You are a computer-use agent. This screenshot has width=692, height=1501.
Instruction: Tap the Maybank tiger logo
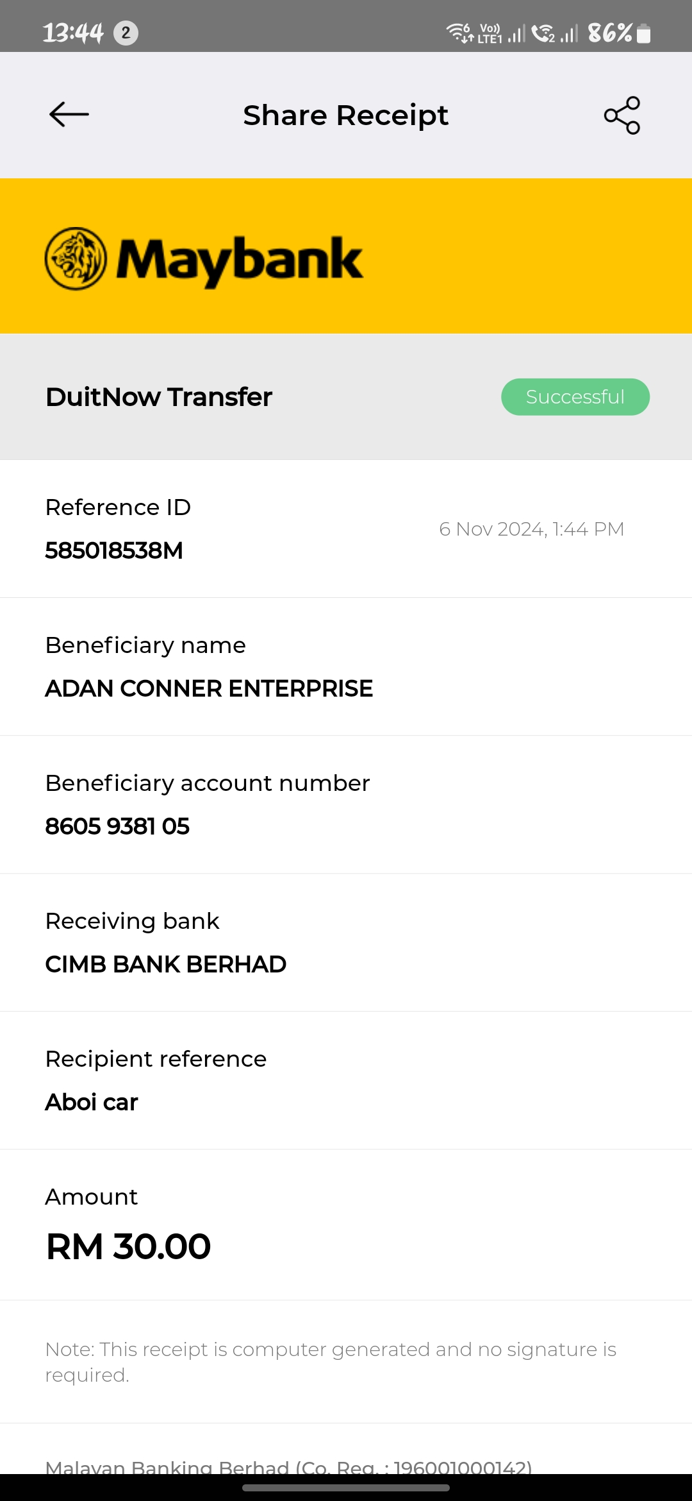pos(76,259)
